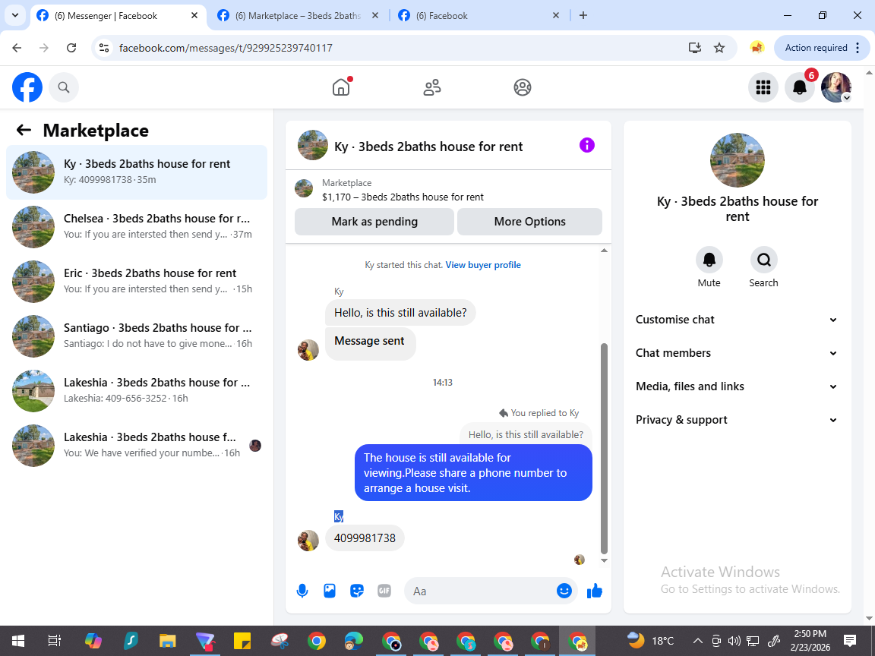Mute this chat using bell icon

point(709,260)
